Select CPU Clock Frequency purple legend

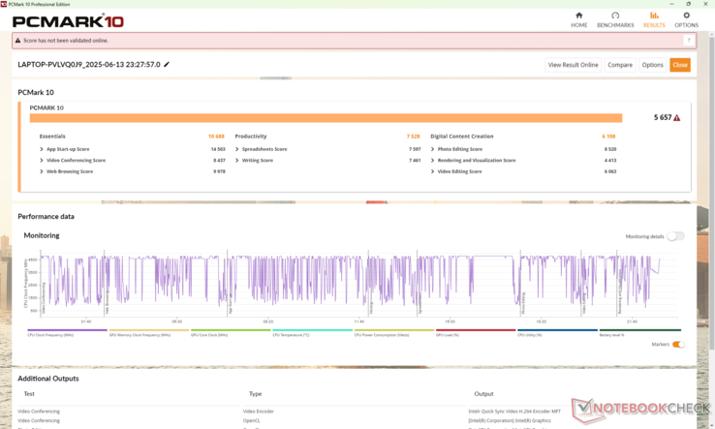point(67,332)
